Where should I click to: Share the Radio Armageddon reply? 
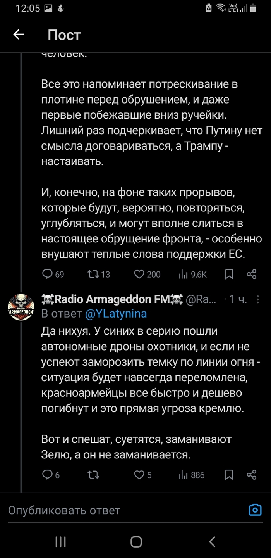pos(252,475)
